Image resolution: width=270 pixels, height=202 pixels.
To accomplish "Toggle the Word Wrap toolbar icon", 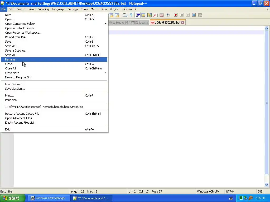I will point(125,15).
